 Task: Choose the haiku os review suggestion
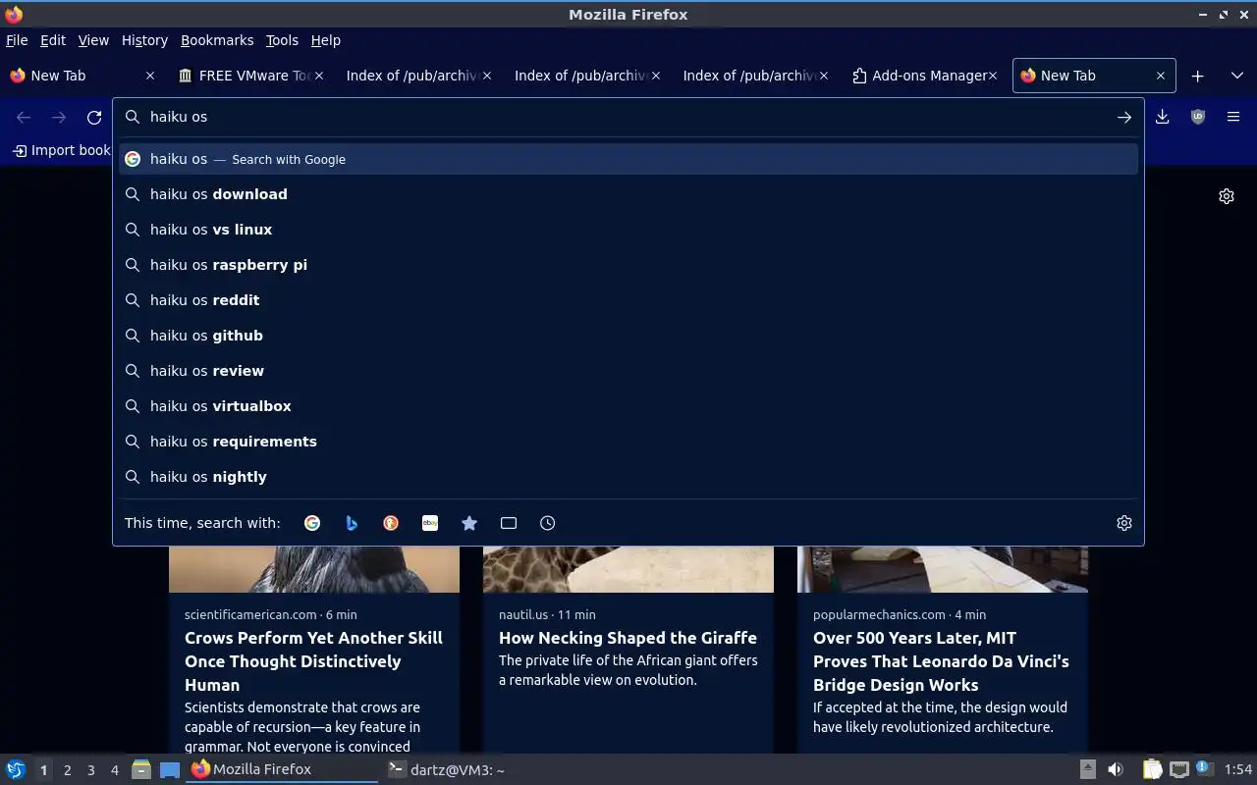(628, 371)
